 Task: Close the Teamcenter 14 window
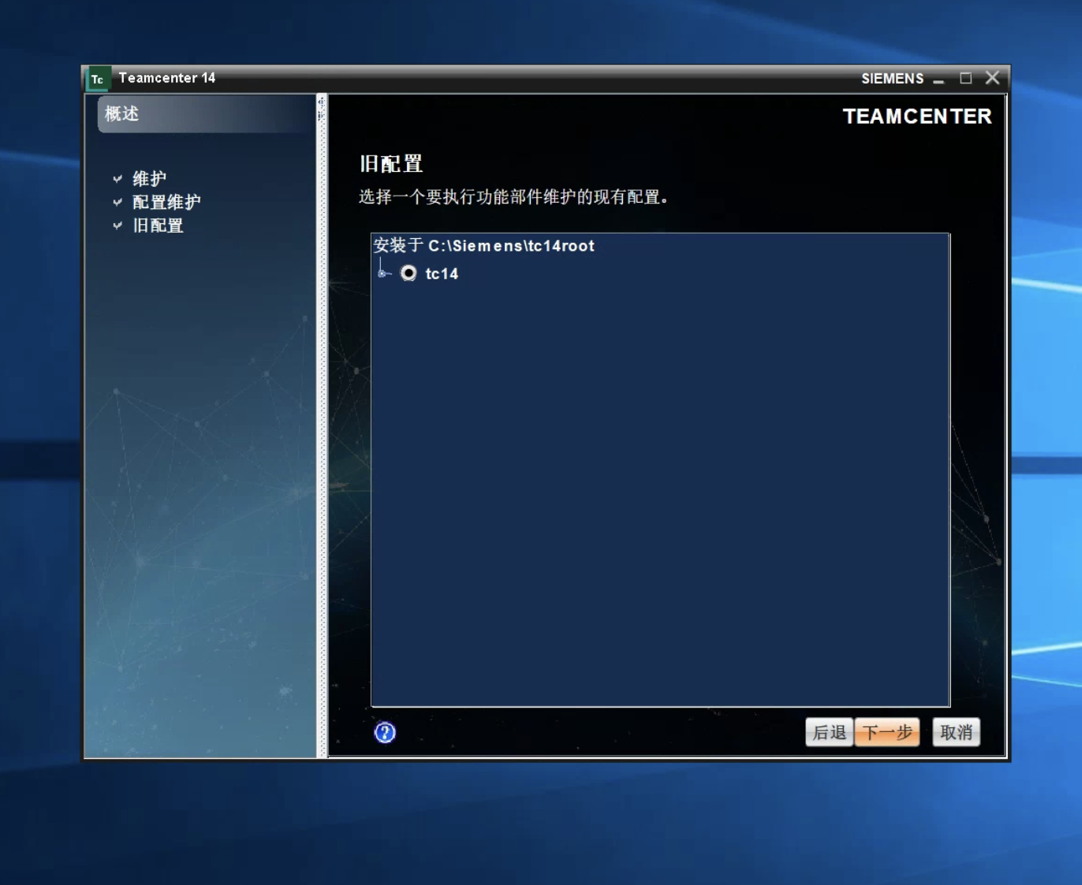click(992, 78)
